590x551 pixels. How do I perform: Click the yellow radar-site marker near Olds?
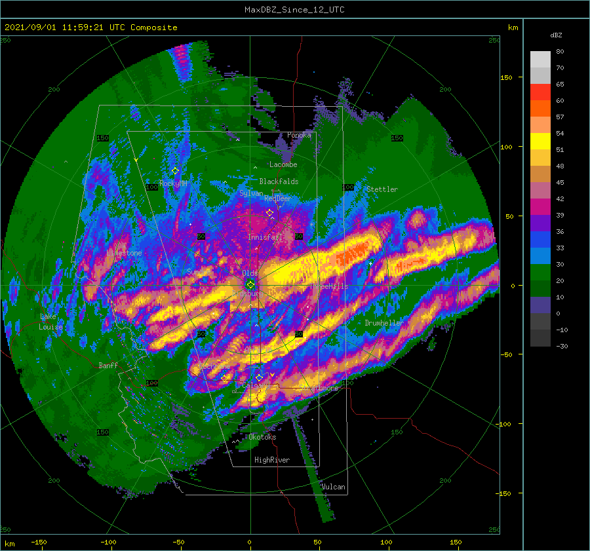tap(250, 285)
